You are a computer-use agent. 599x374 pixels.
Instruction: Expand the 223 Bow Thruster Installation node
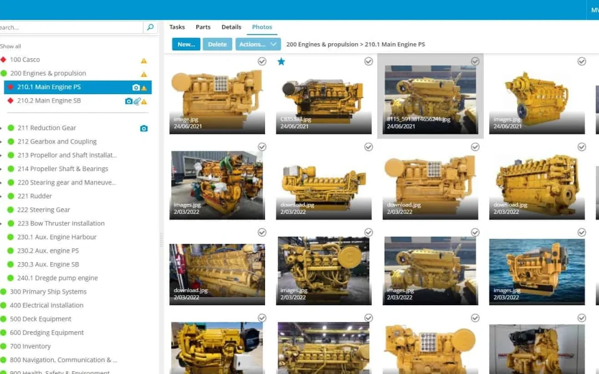(2, 224)
